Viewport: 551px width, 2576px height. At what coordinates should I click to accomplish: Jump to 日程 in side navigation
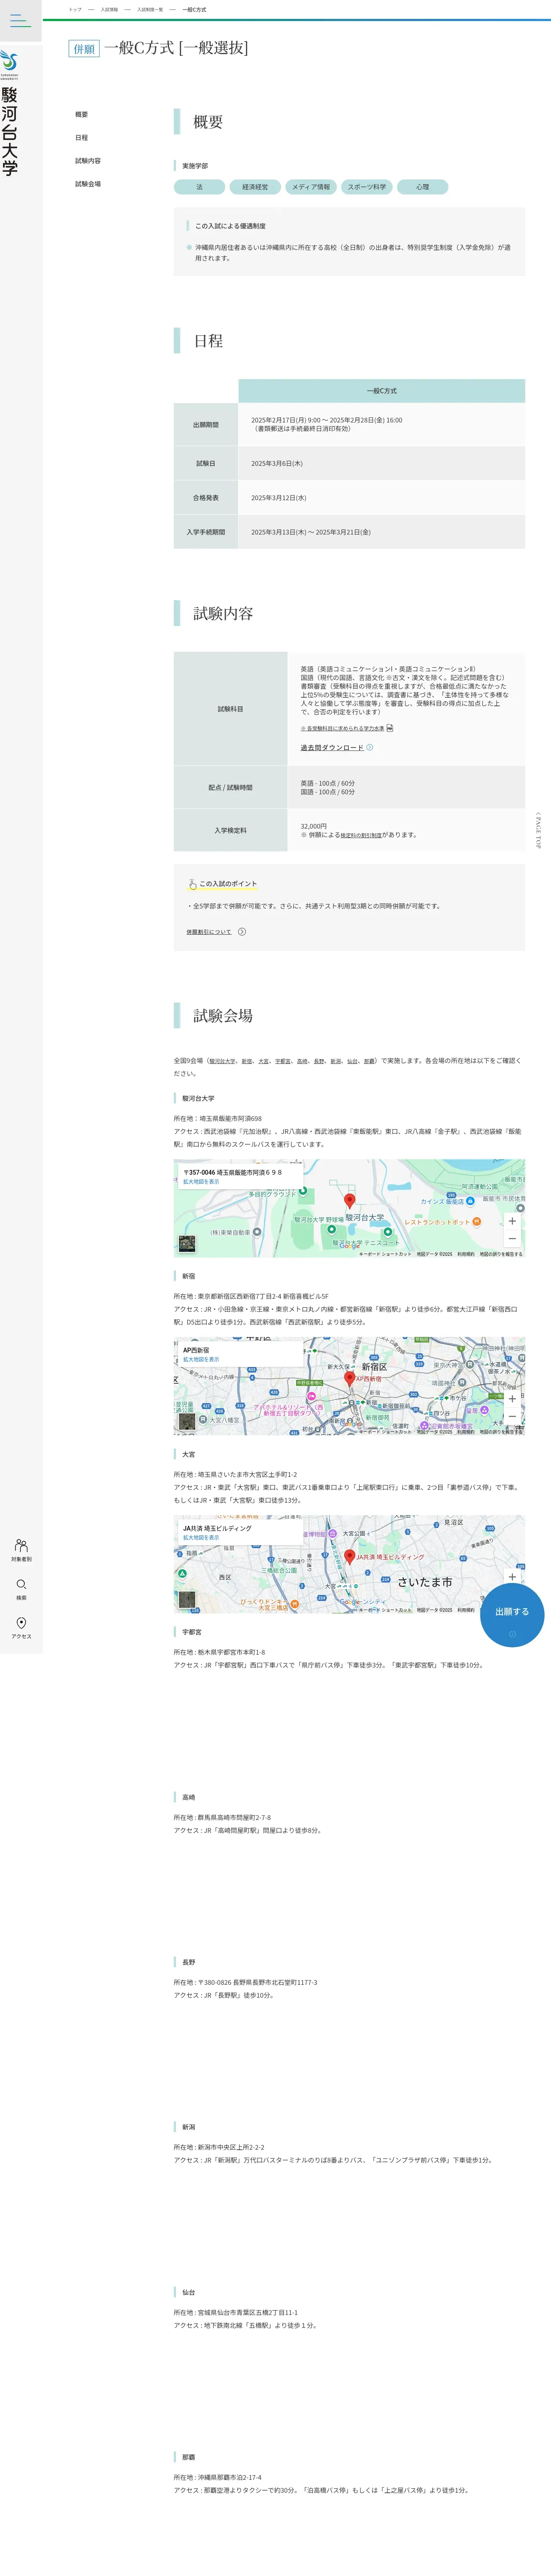click(x=82, y=137)
